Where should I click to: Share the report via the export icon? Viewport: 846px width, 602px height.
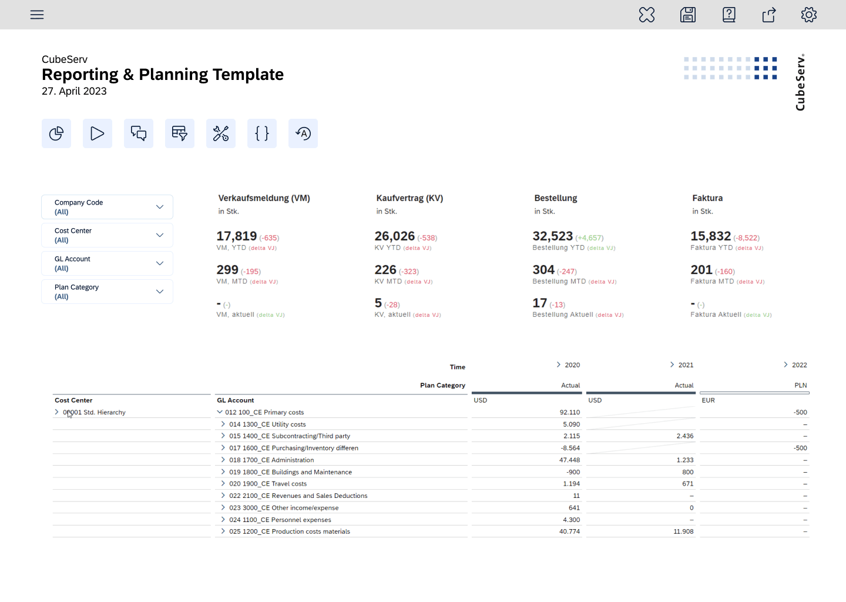click(x=768, y=15)
